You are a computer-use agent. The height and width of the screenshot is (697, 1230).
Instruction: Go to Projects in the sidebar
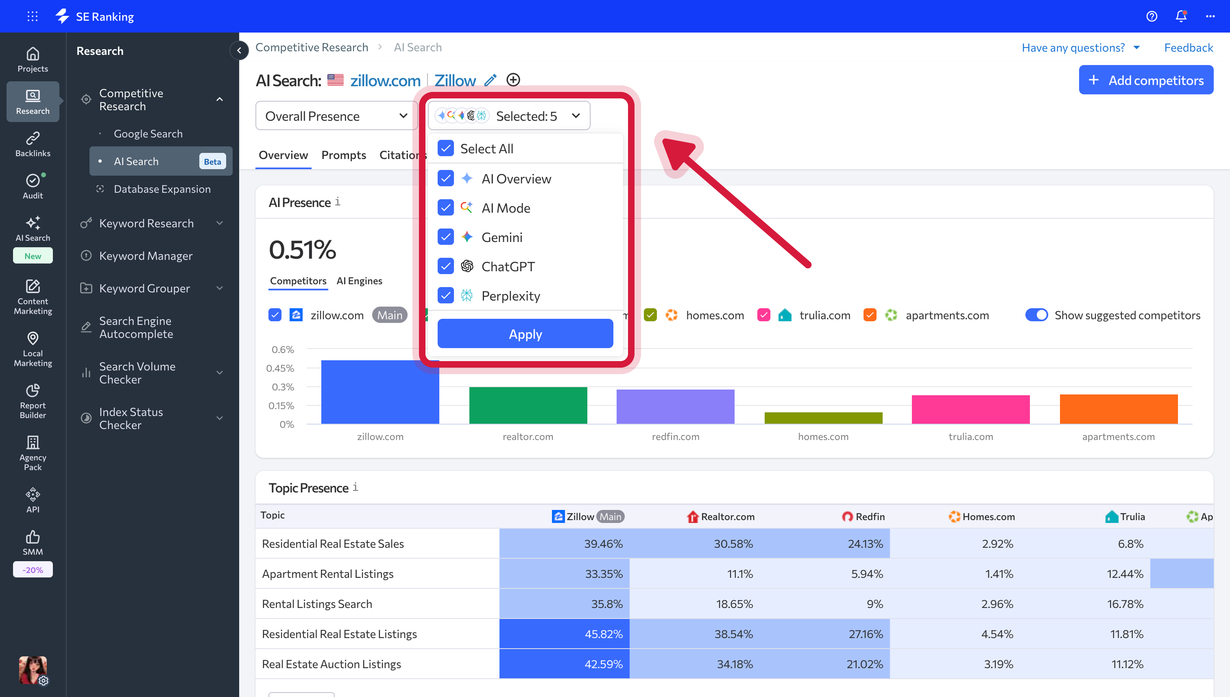33,59
